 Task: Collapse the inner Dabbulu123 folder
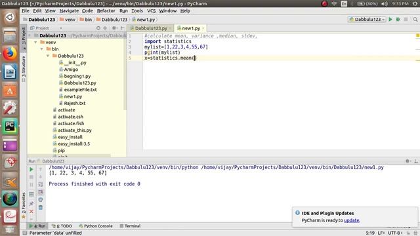point(48,56)
